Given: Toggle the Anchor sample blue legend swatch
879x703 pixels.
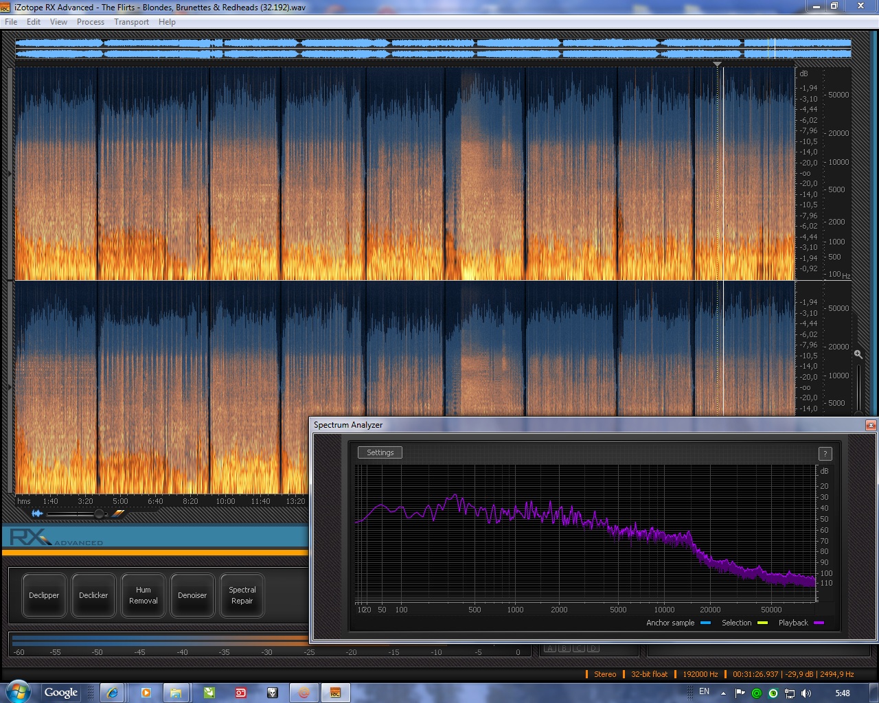Looking at the screenshot, I should coord(705,623).
